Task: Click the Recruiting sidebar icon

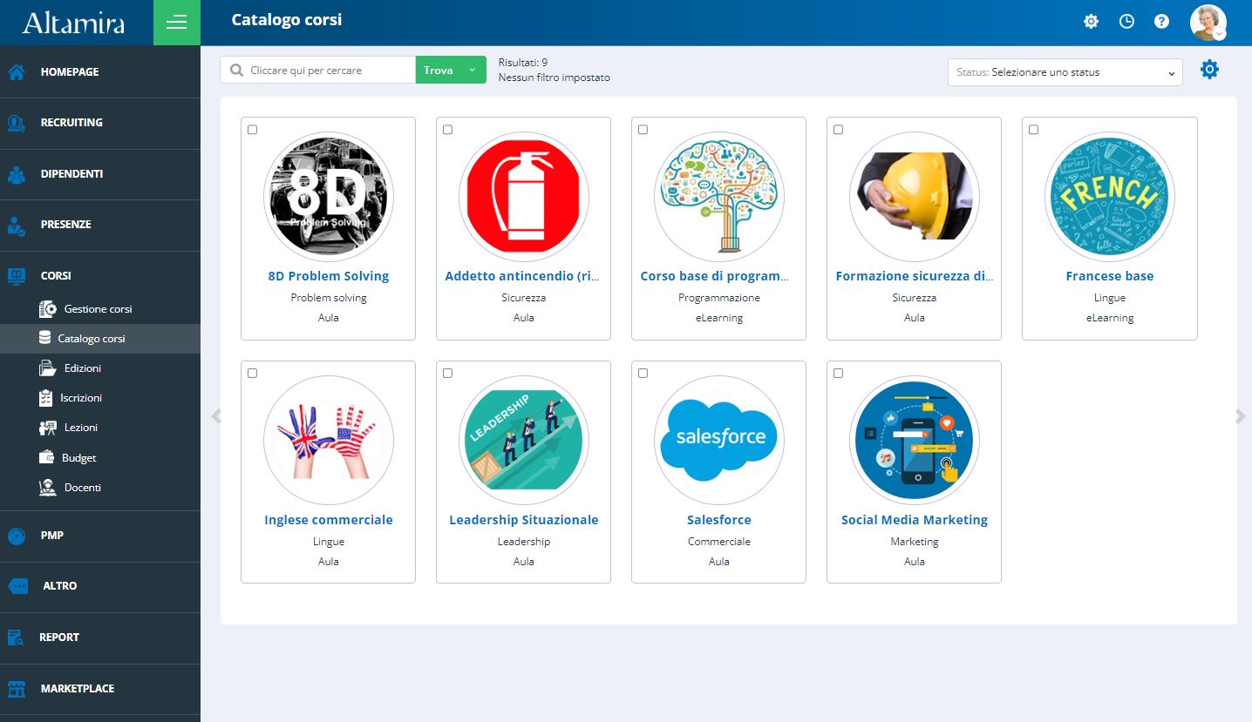Action: point(17,123)
